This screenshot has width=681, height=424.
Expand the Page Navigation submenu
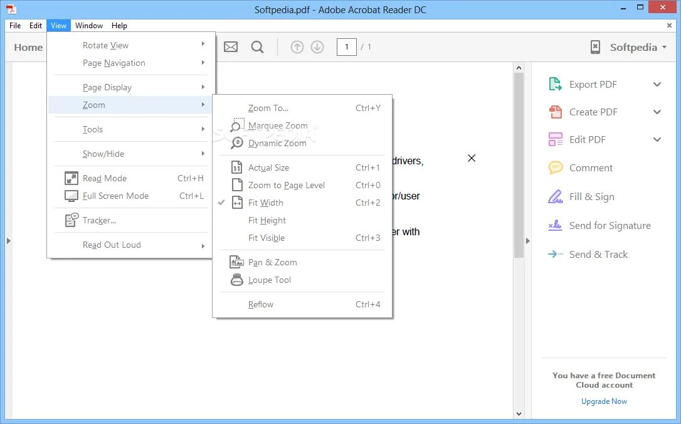[129, 63]
